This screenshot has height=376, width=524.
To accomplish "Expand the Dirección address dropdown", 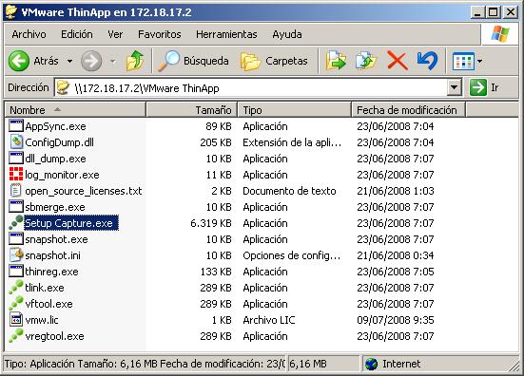I will pyautogui.click(x=454, y=87).
